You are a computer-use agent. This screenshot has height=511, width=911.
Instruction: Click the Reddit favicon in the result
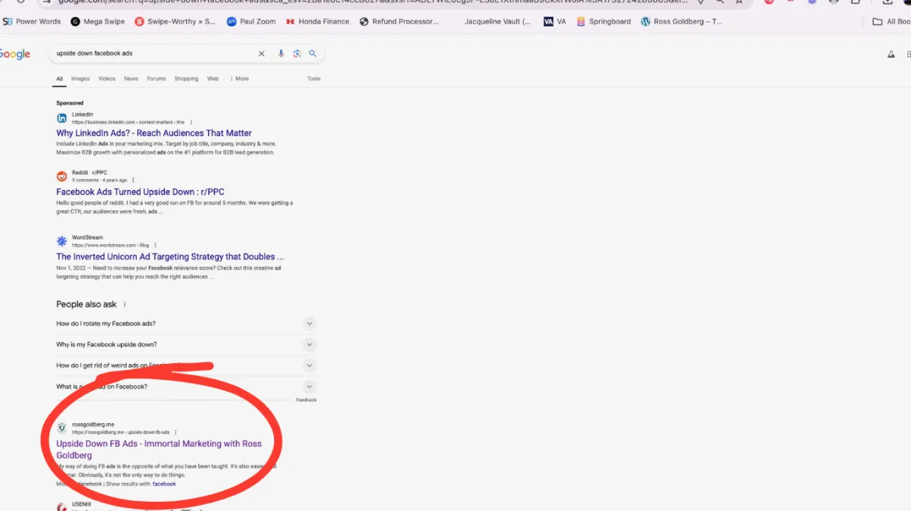(x=61, y=176)
